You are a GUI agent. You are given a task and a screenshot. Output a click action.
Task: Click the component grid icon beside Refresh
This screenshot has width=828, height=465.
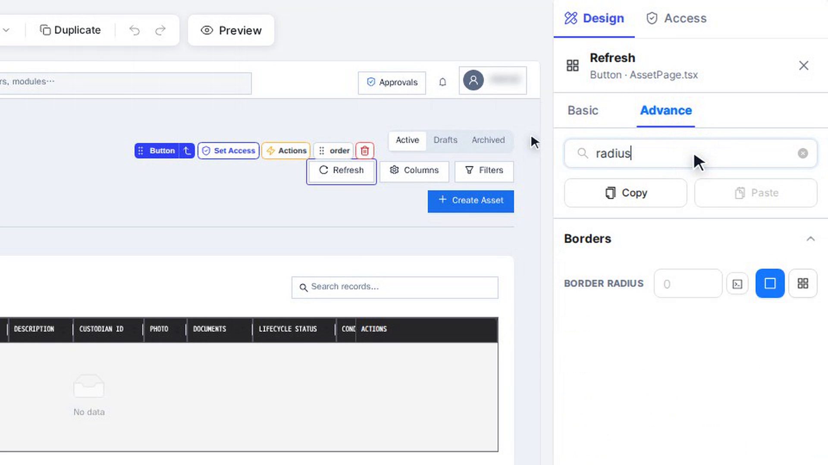coord(573,65)
